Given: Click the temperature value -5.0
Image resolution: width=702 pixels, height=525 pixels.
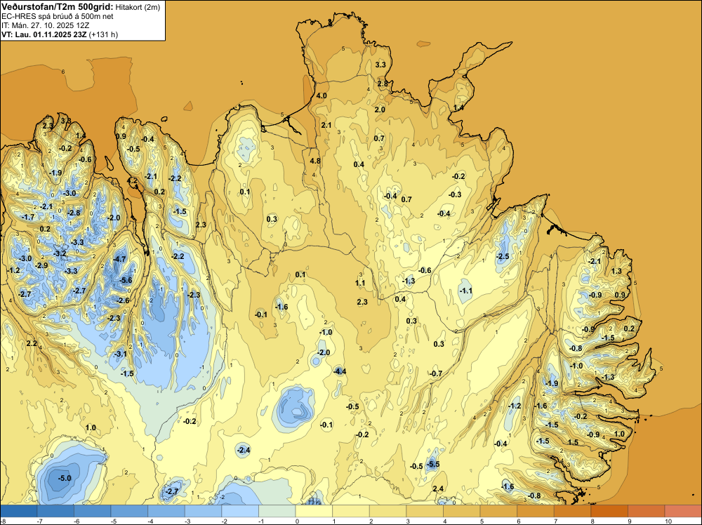Looking at the screenshot, I should [65, 478].
